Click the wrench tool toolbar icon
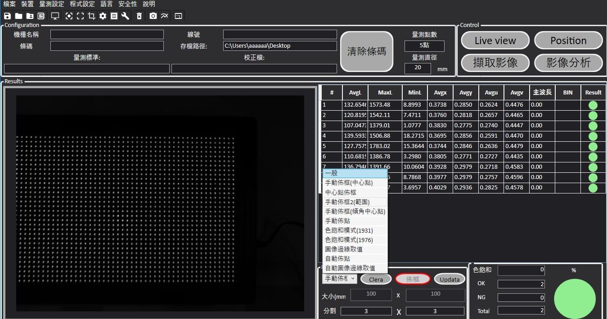Viewport: 607px width, 319px height. pos(125,16)
